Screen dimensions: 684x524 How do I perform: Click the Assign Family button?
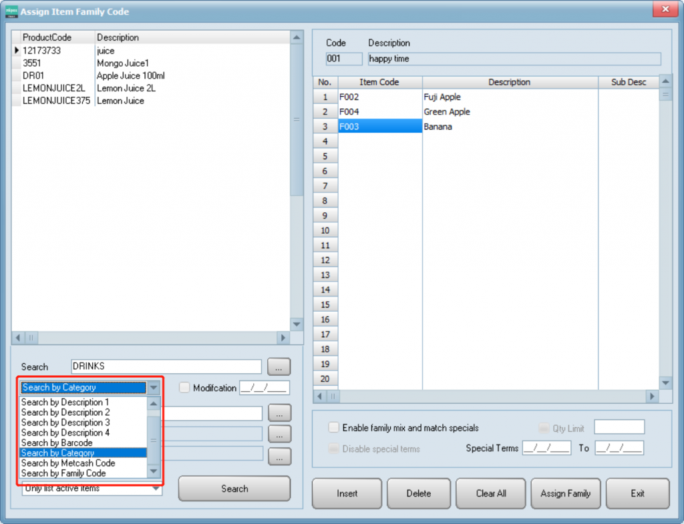click(565, 493)
